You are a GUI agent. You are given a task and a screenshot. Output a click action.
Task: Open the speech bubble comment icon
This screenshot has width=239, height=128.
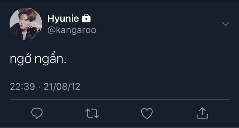(37, 113)
